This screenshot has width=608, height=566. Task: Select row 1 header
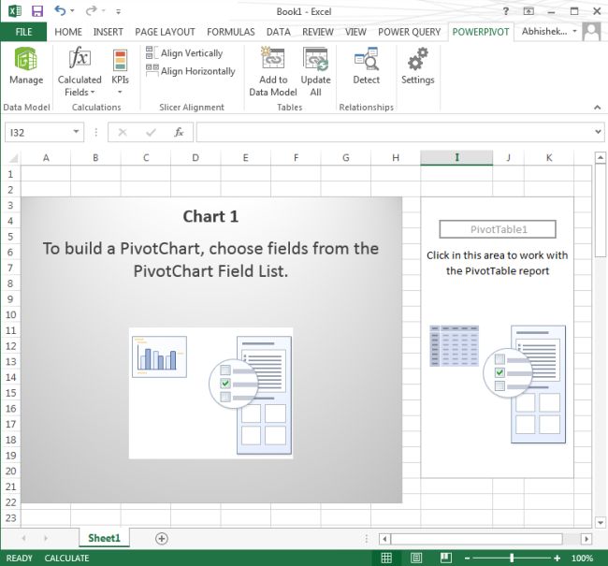[x=10, y=174]
